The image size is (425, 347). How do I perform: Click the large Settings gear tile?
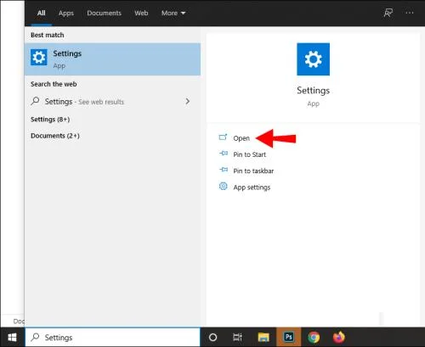[313, 59]
